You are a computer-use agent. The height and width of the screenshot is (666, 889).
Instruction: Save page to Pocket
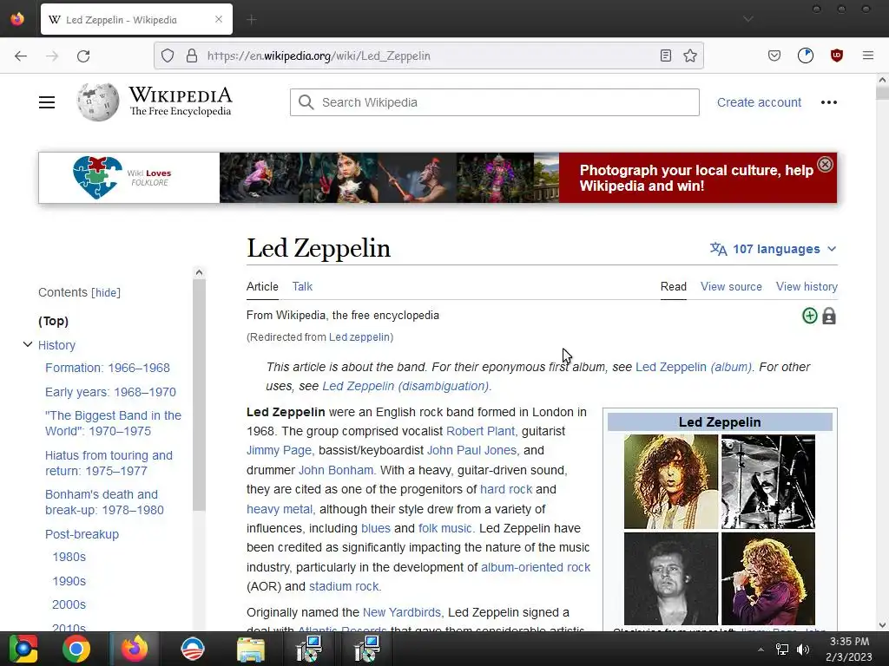pos(774,55)
